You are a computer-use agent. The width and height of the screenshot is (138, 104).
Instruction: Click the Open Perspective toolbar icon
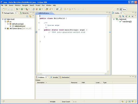118,9
